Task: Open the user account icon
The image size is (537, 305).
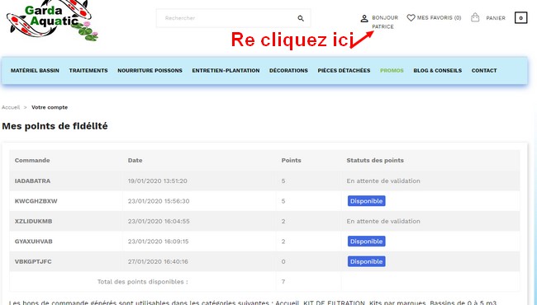Action: [364, 18]
